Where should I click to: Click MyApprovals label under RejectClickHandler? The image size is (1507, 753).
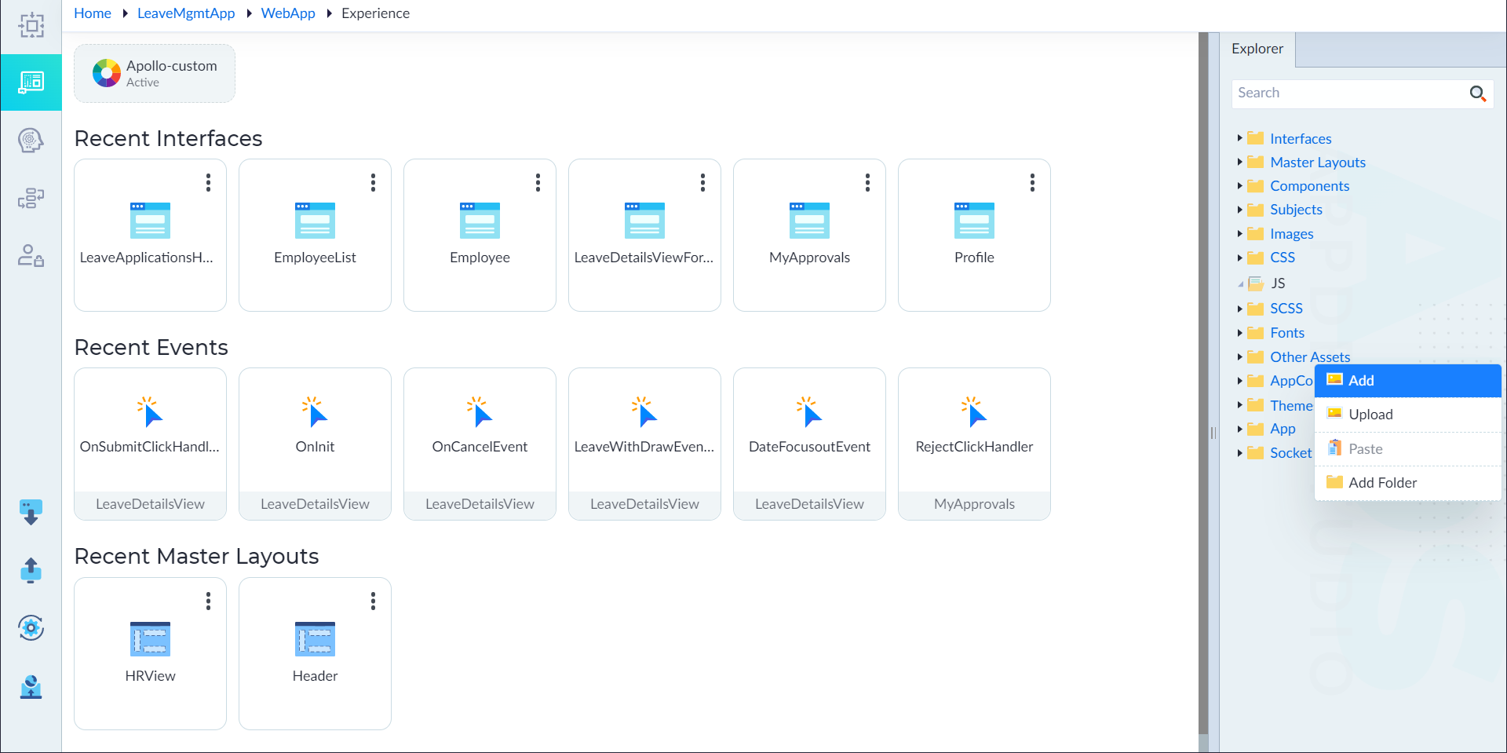click(x=974, y=504)
